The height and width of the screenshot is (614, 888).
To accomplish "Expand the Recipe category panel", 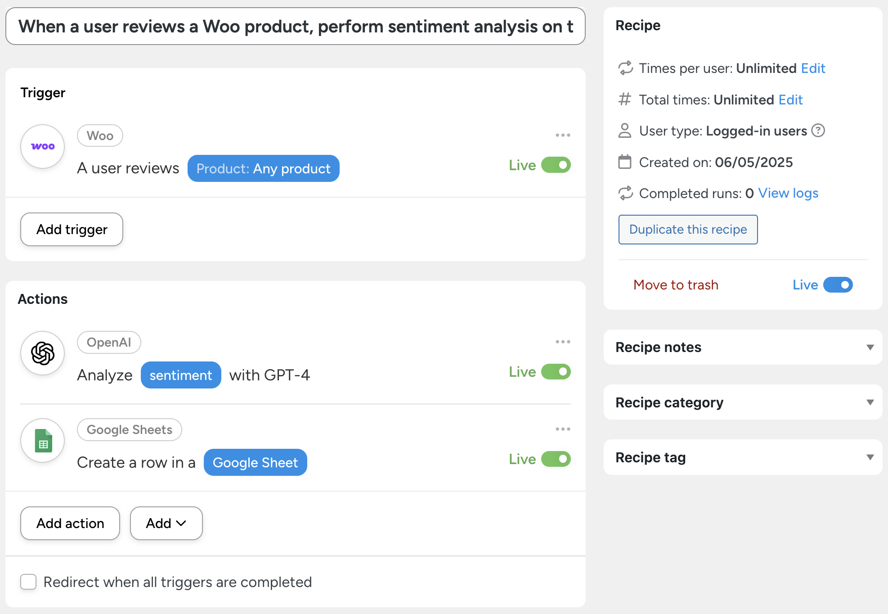I will [870, 402].
